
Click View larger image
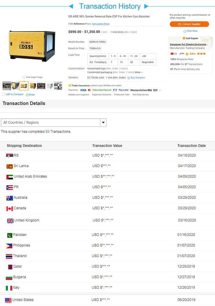tap(34, 77)
